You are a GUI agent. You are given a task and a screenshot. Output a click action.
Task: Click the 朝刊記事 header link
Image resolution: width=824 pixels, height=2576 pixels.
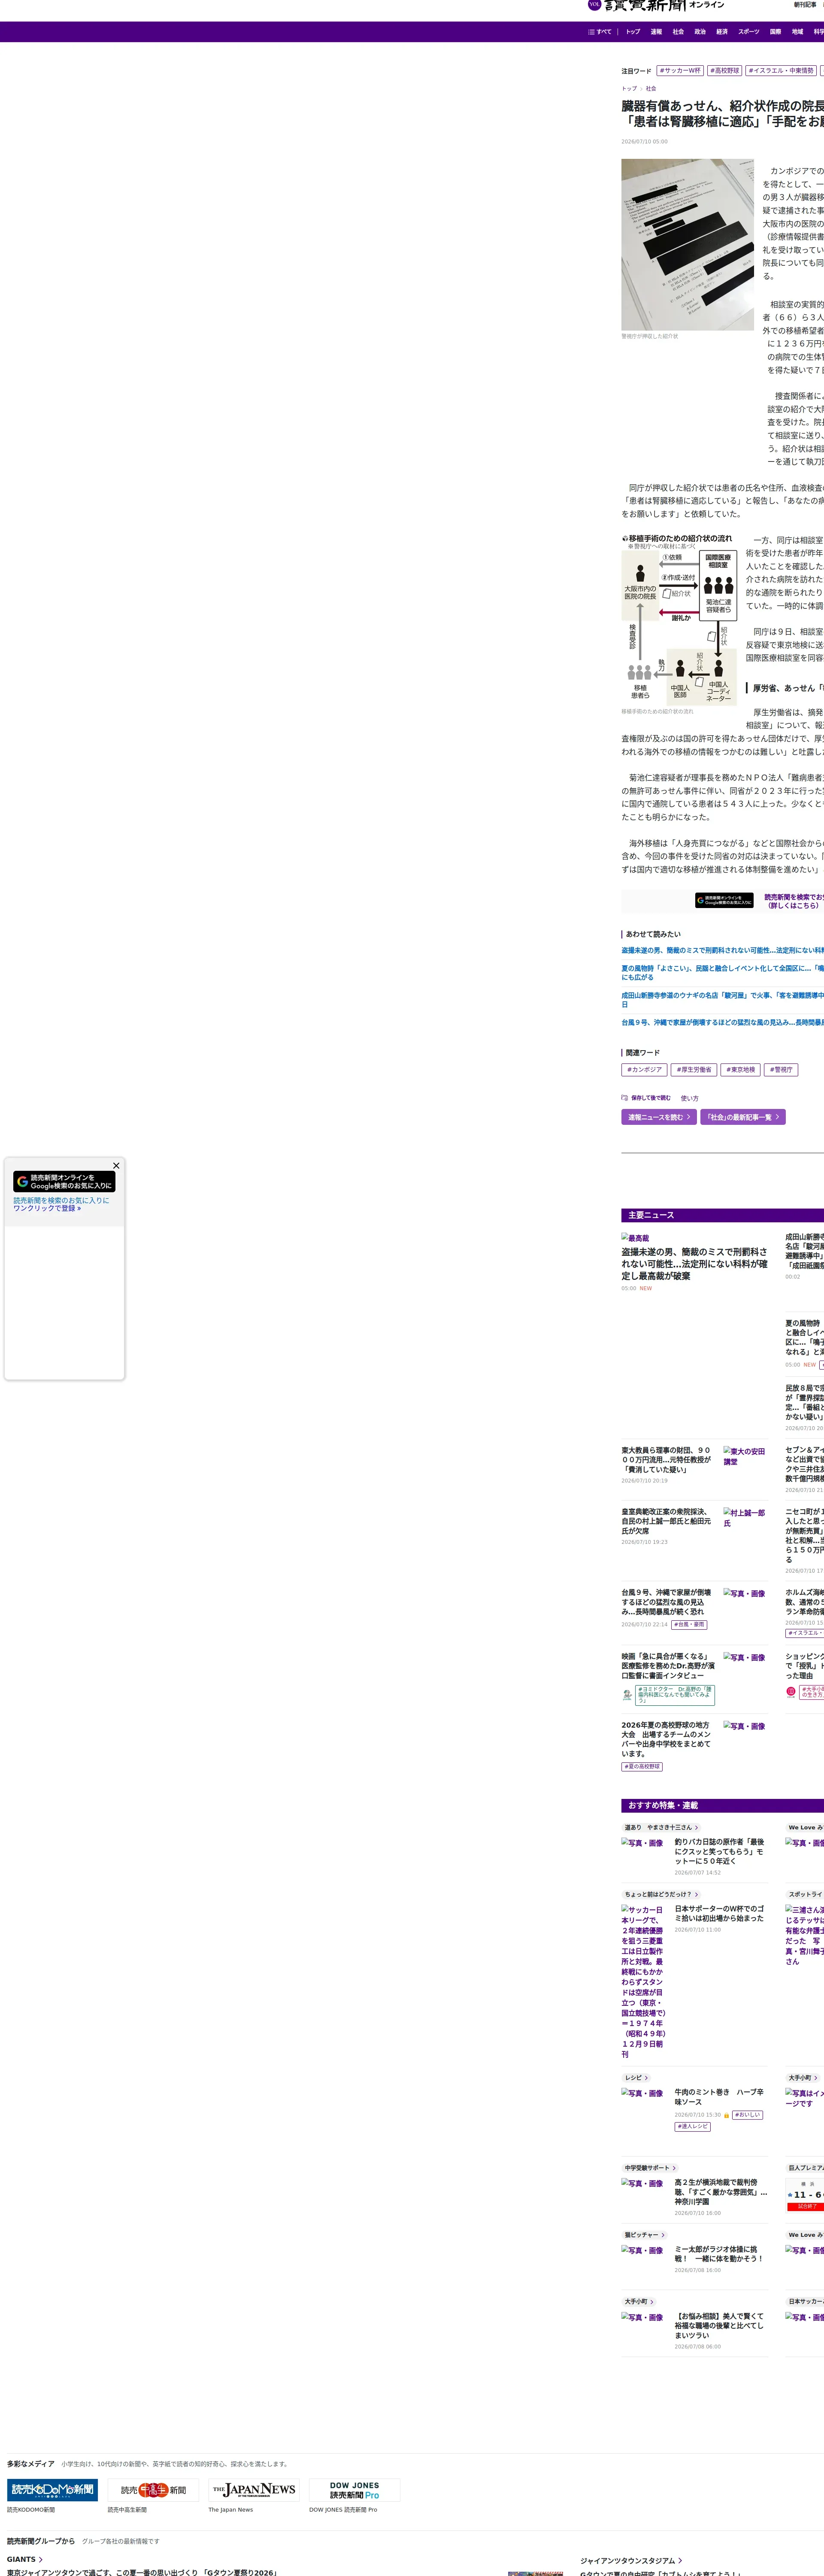pyautogui.click(x=805, y=5)
